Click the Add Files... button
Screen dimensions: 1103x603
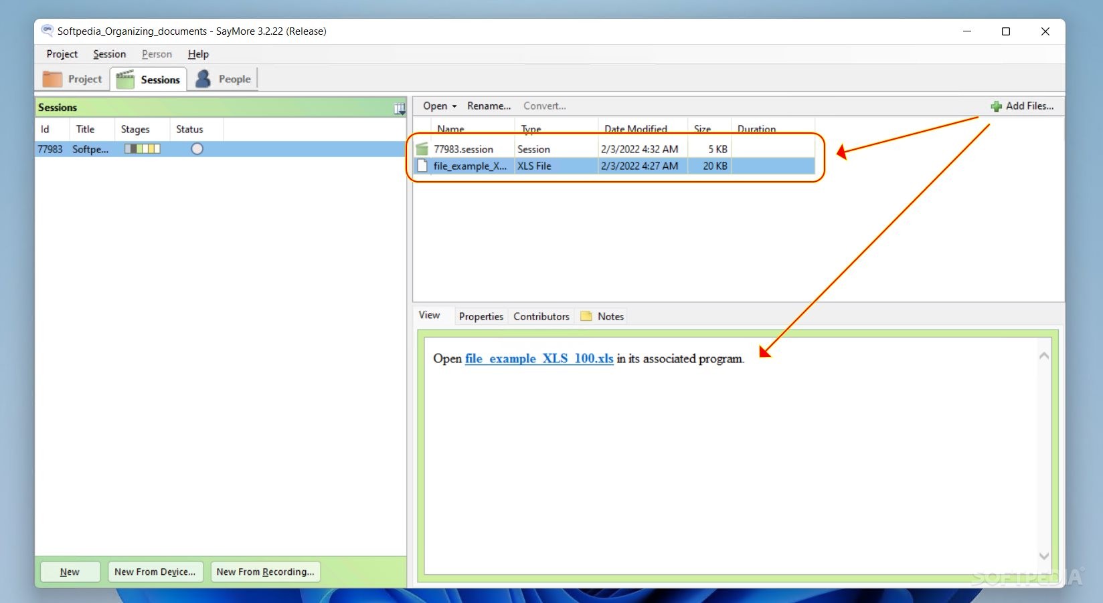click(x=1022, y=106)
